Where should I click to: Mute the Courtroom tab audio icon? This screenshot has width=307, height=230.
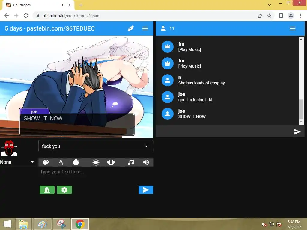[x=63, y=5]
